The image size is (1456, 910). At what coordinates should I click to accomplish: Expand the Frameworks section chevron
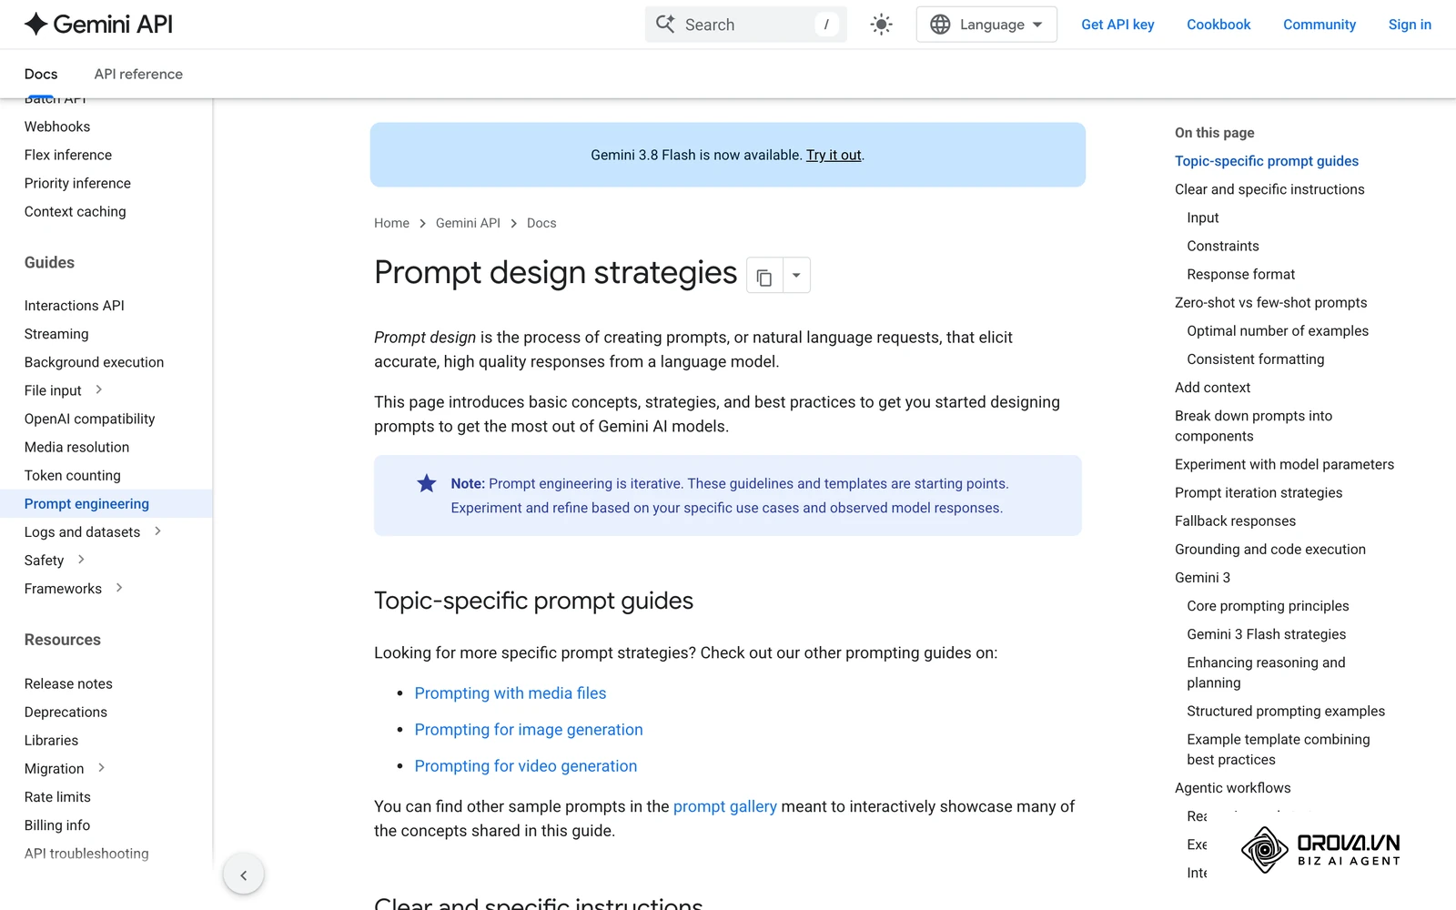click(119, 588)
